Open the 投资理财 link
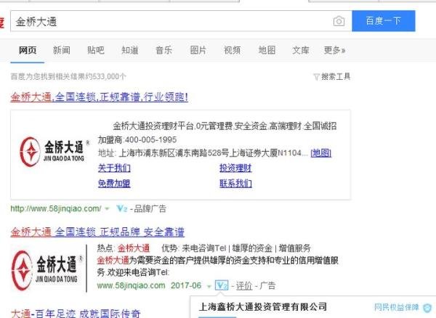Viewport: 436px width, 318px height. pos(235,168)
